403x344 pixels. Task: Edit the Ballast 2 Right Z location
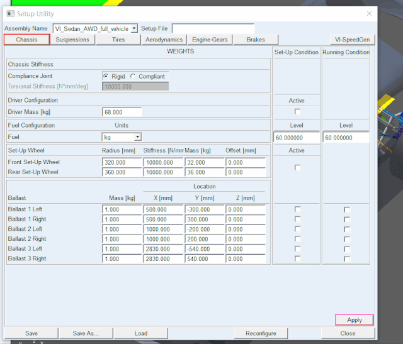point(246,239)
